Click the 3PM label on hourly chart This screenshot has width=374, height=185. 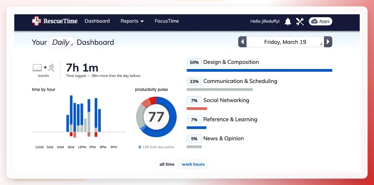[x=92, y=147]
